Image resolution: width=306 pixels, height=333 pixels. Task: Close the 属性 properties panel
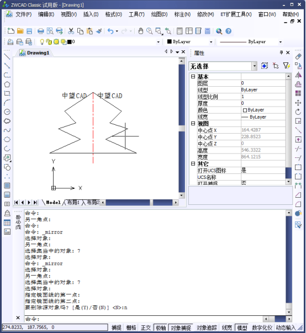(x=288, y=52)
